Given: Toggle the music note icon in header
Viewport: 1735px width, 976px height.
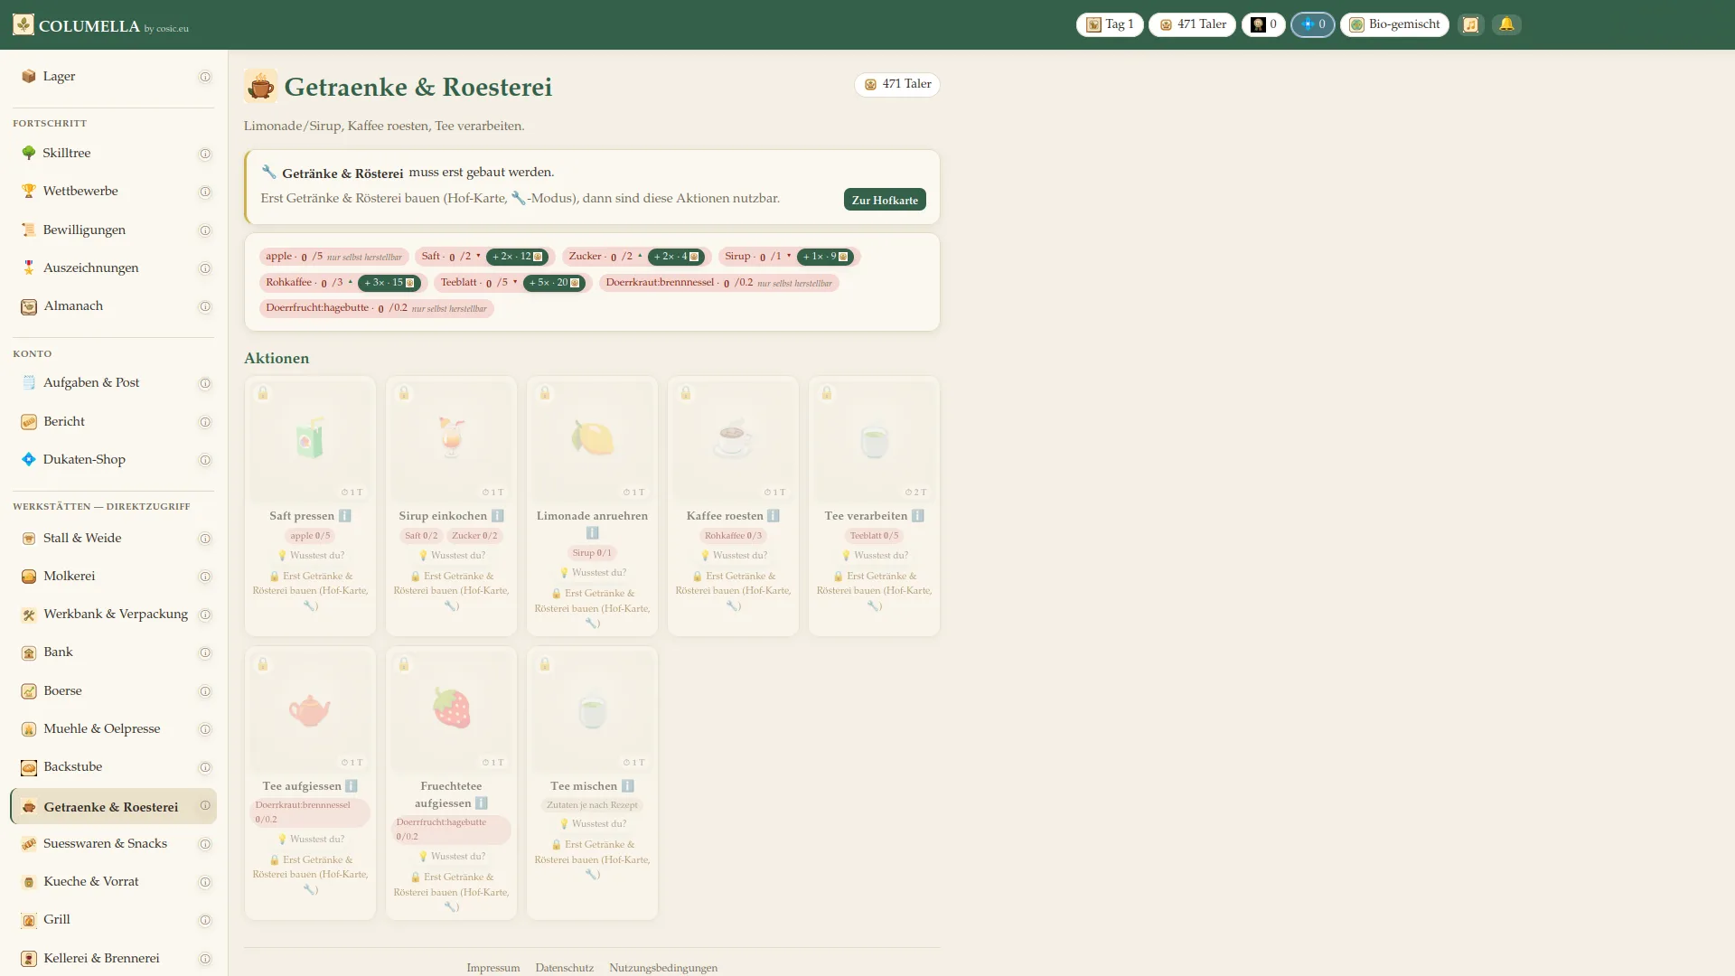Looking at the screenshot, I should pyautogui.click(x=1470, y=24).
